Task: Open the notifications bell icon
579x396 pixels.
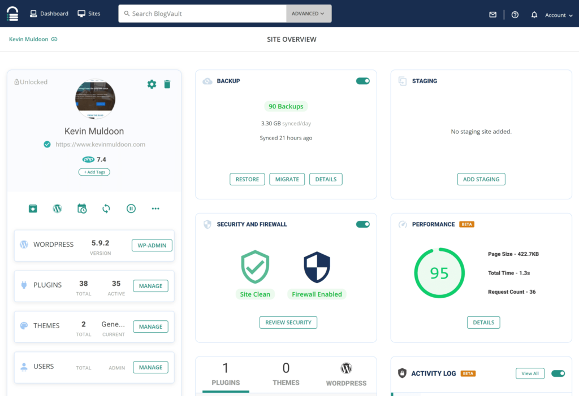Action: (534, 15)
